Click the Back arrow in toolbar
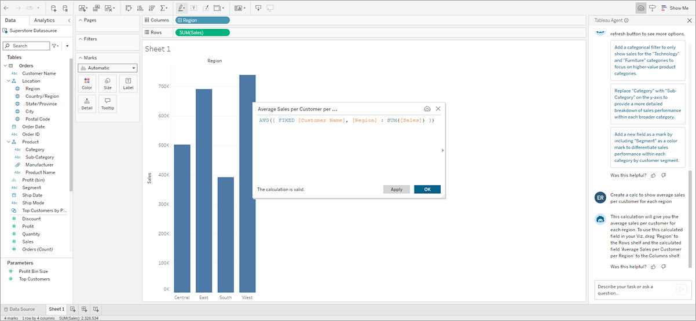Screen dimensions: 696x321 coord(6,8)
